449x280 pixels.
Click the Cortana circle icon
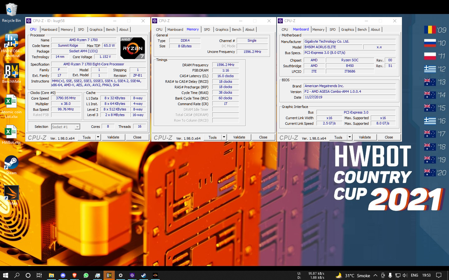pos(28,275)
